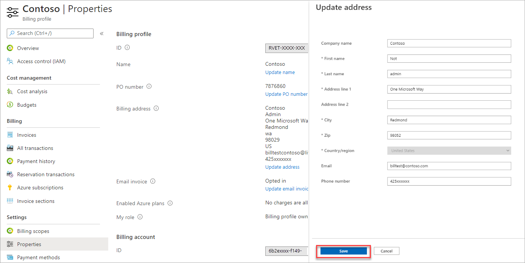
Task: Open the Overview menu item
Action: [x=28, y=48]
